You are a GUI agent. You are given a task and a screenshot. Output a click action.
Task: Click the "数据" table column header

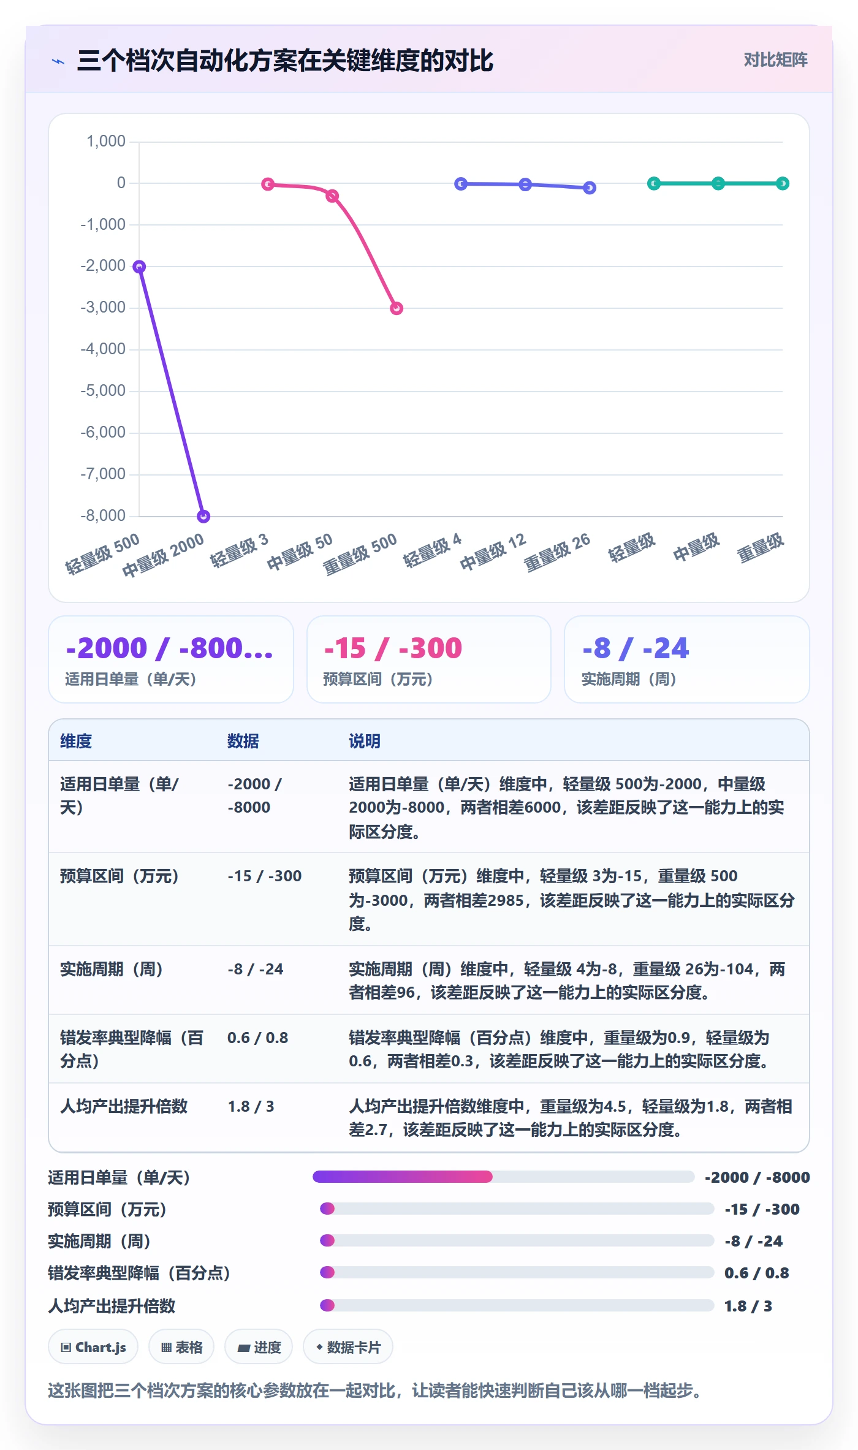(x=243, y=741)
